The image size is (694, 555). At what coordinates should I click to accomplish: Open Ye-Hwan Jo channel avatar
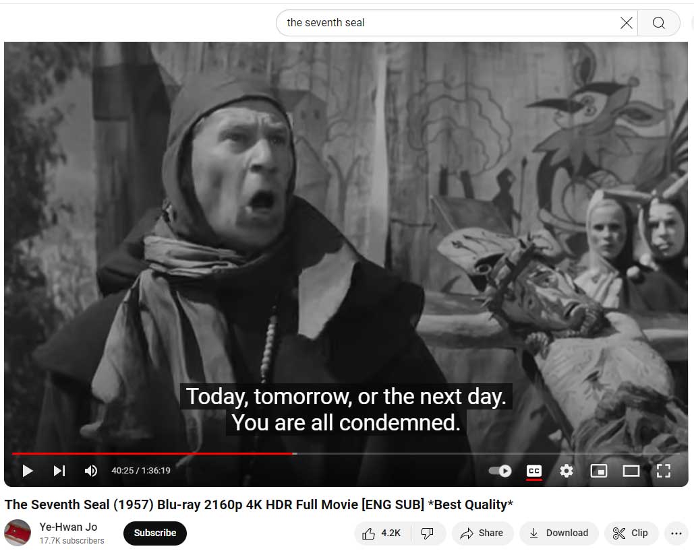click(18, 533)
